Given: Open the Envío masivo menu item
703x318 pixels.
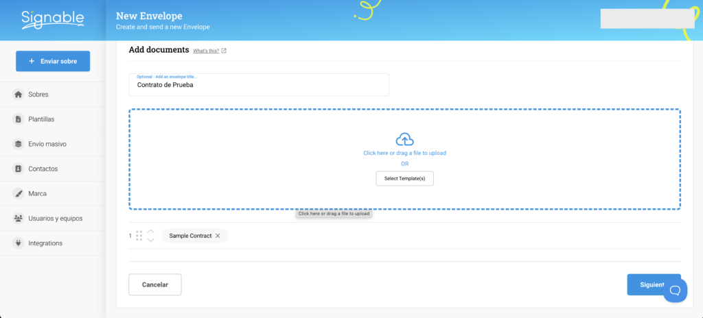Looking at the screenshot, I should 47,144.
